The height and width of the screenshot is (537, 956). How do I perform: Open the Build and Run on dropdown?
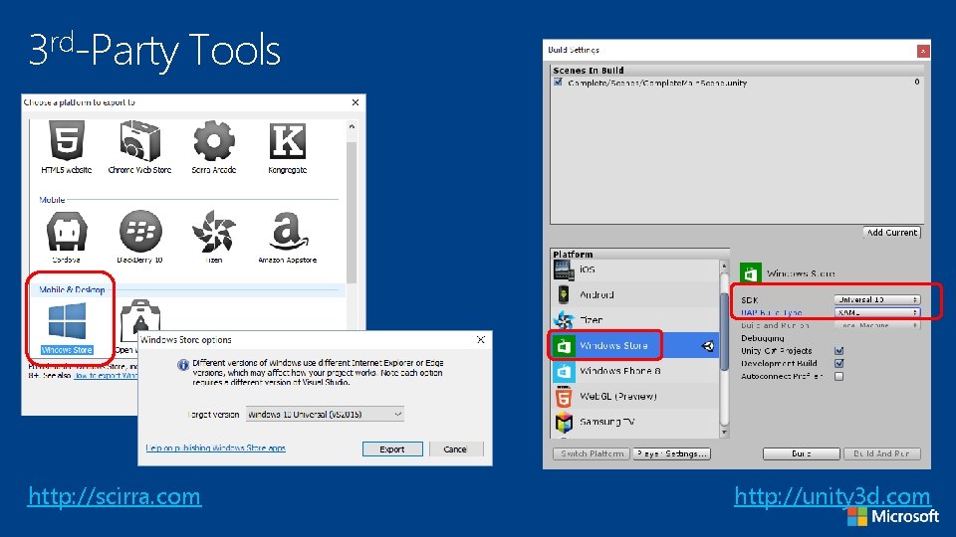coord(876,325)
